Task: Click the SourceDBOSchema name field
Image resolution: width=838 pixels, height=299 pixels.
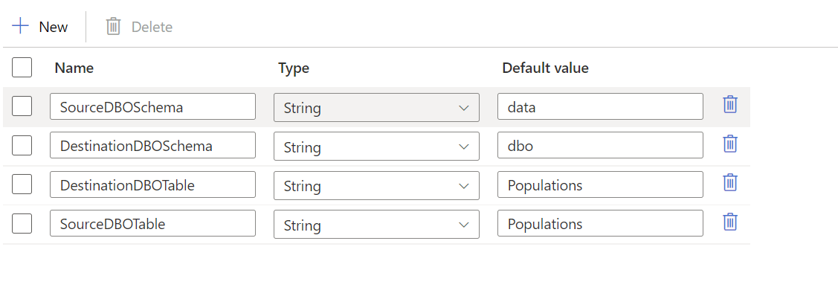Action: click(153, 107)
